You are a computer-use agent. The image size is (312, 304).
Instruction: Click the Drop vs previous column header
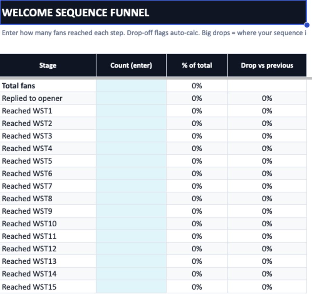pos(267,65)
